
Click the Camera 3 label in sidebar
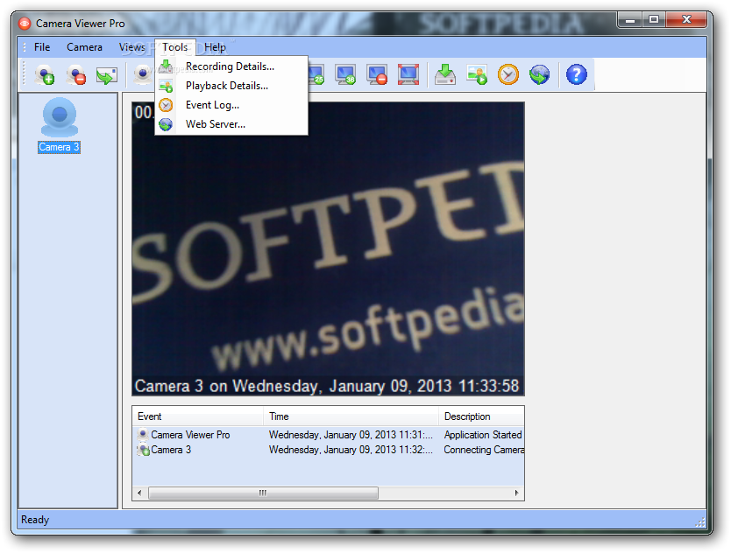click(x=59, y=147)
